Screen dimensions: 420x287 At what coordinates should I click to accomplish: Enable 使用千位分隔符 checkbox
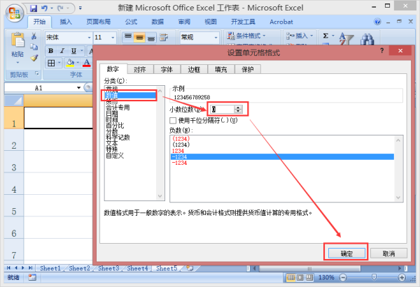173,121
